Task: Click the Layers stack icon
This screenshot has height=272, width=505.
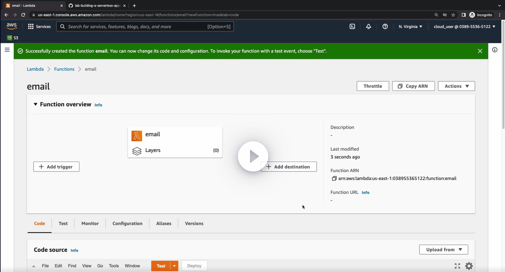Action: point(137,151)
